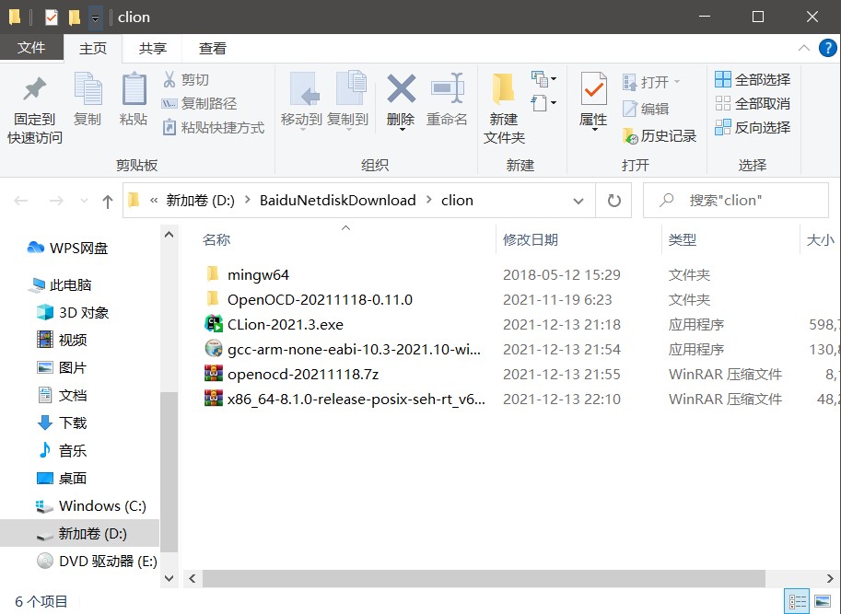Expand the address bar history dropdown
The width and height of the screenshot is (841, 614).
[578, 201]
